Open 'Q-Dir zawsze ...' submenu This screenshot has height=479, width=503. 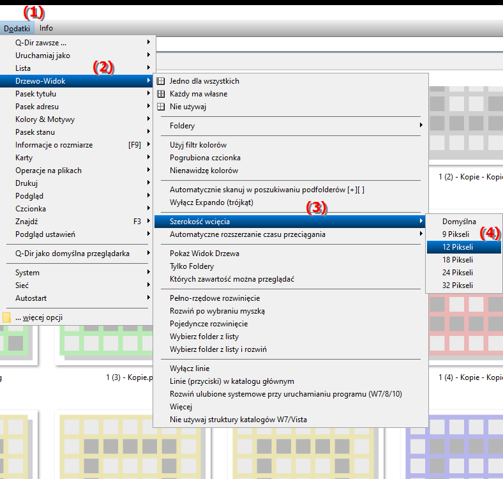pyautogui.click(x=77, y=42)
